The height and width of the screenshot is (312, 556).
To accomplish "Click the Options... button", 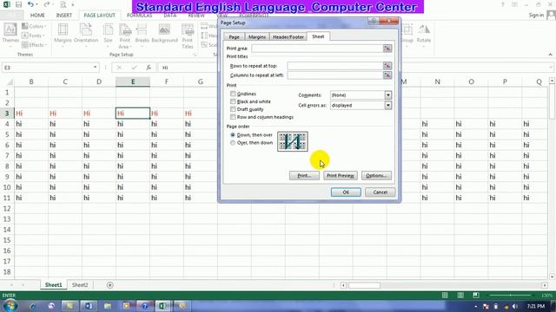I will click(376, 175).
